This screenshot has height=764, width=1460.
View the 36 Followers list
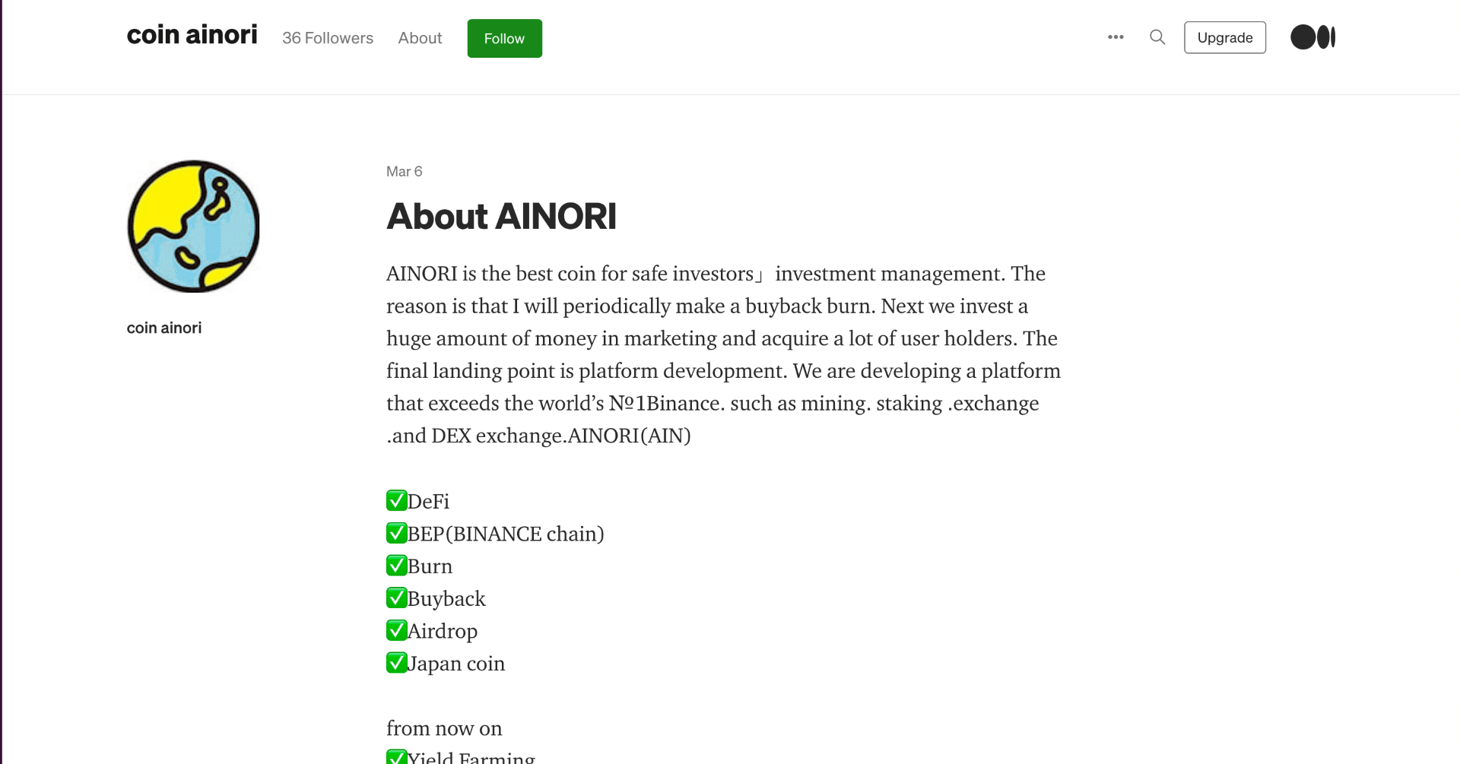[328, 38]
